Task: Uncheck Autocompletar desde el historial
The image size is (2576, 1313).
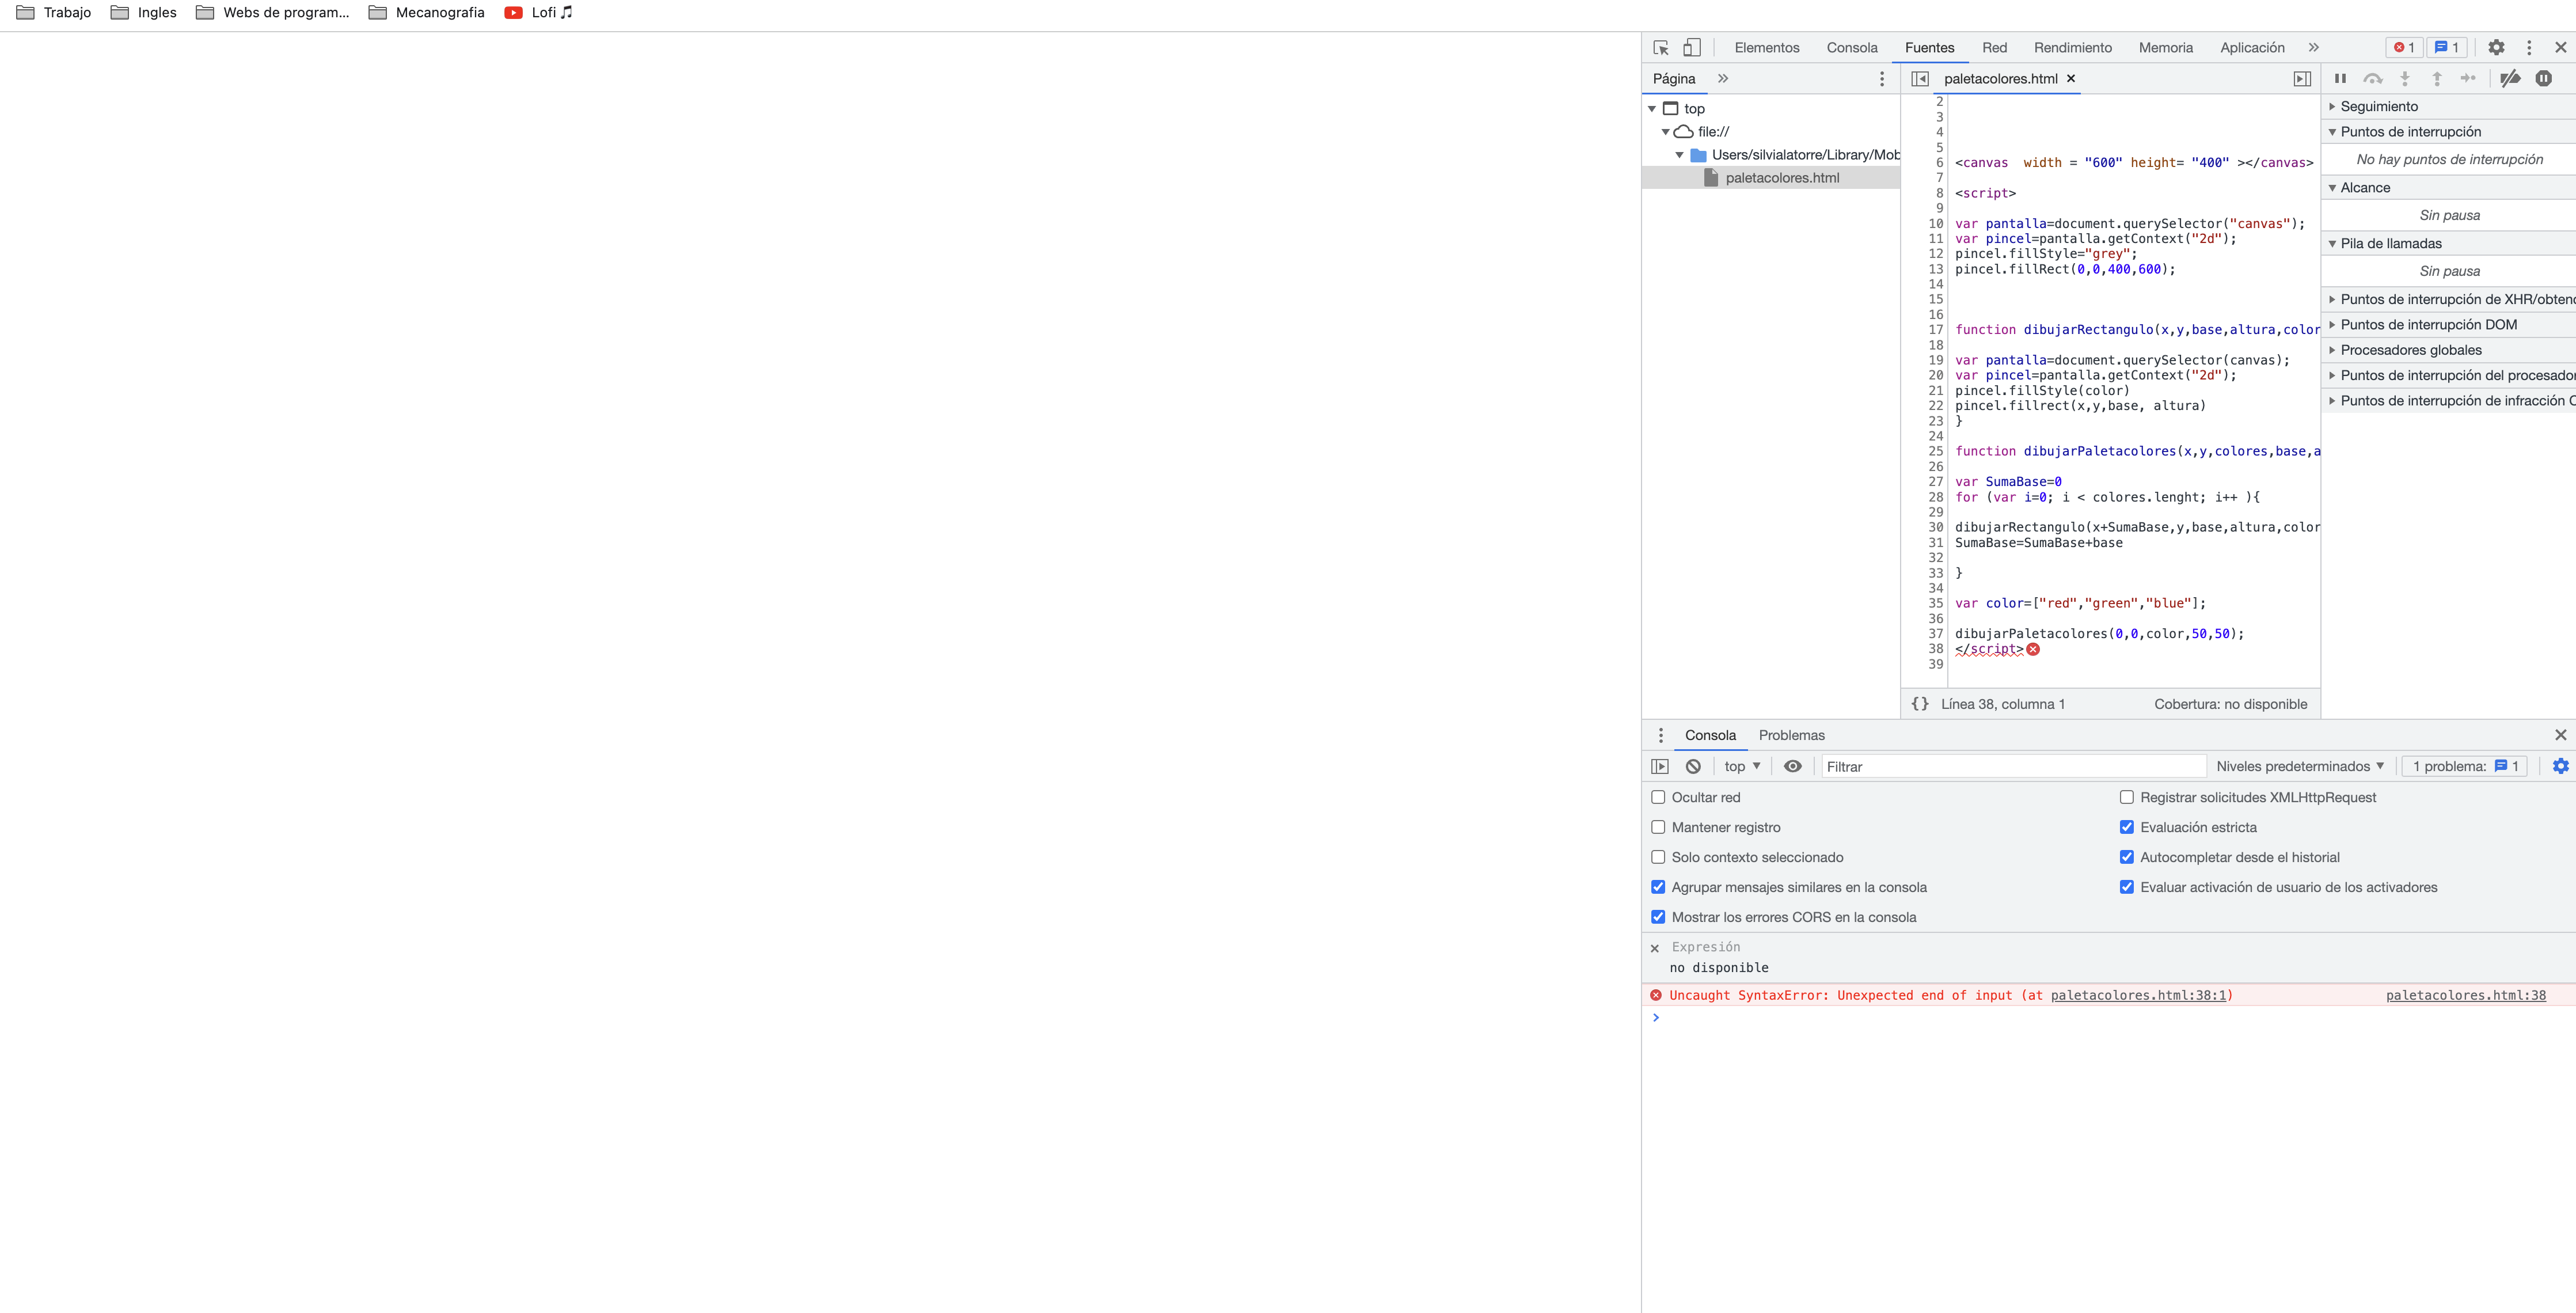Action: (x=2127, y=857)
